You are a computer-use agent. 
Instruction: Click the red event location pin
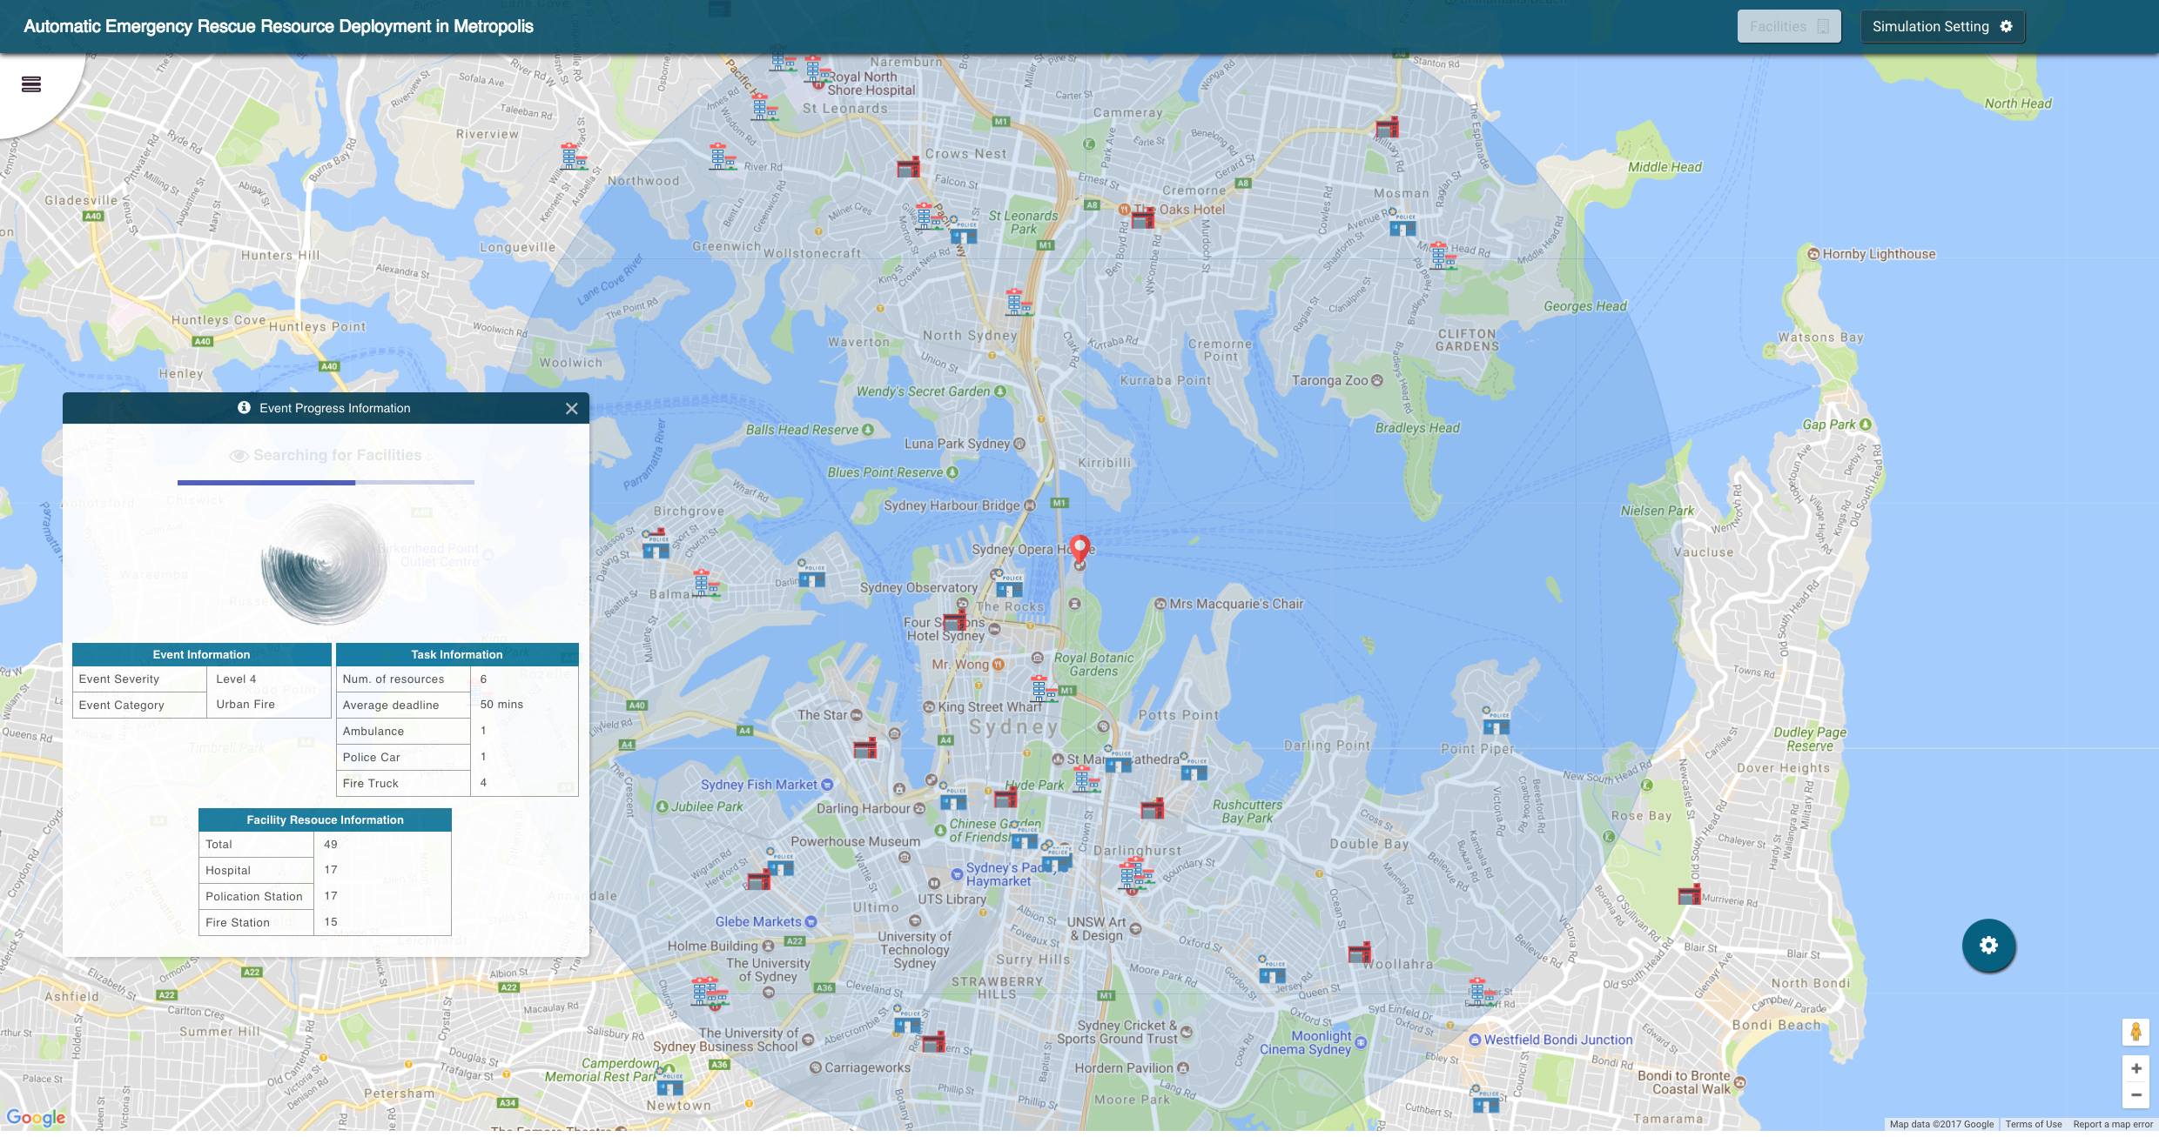(x=1079, y=549)
